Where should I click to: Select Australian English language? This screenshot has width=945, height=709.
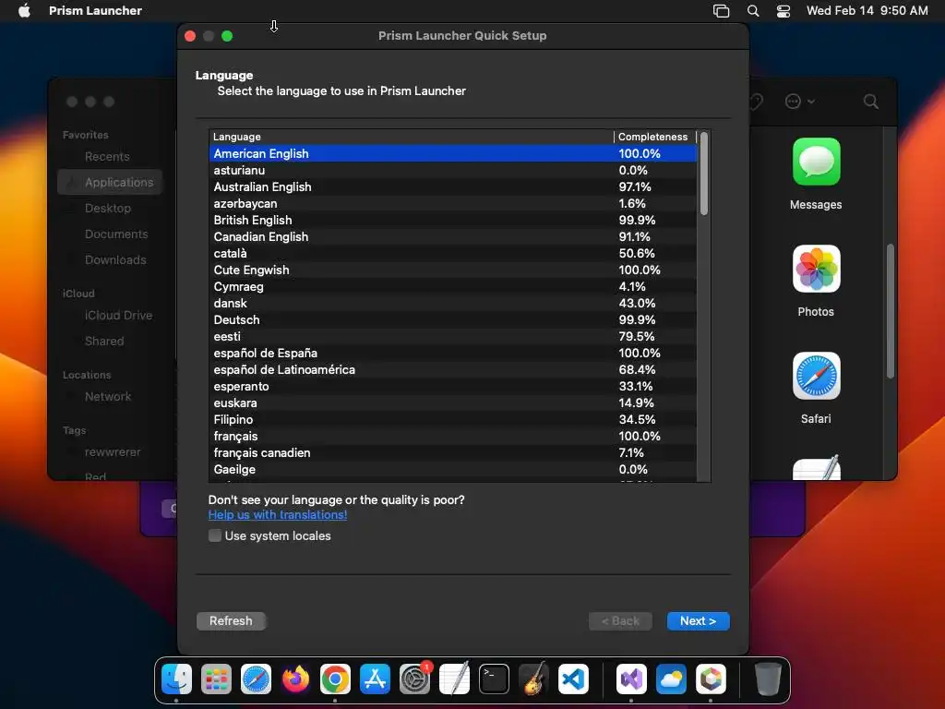[453, 186]
